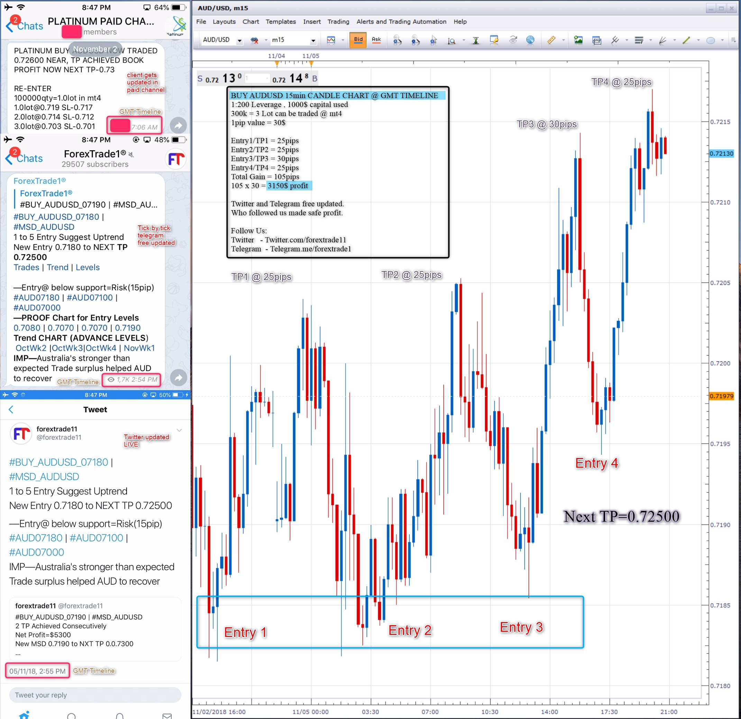Viewport: 741px width, 719px height.
Task: Go back to Chats in ForexTrade1 channel
Action: (24, 158)
